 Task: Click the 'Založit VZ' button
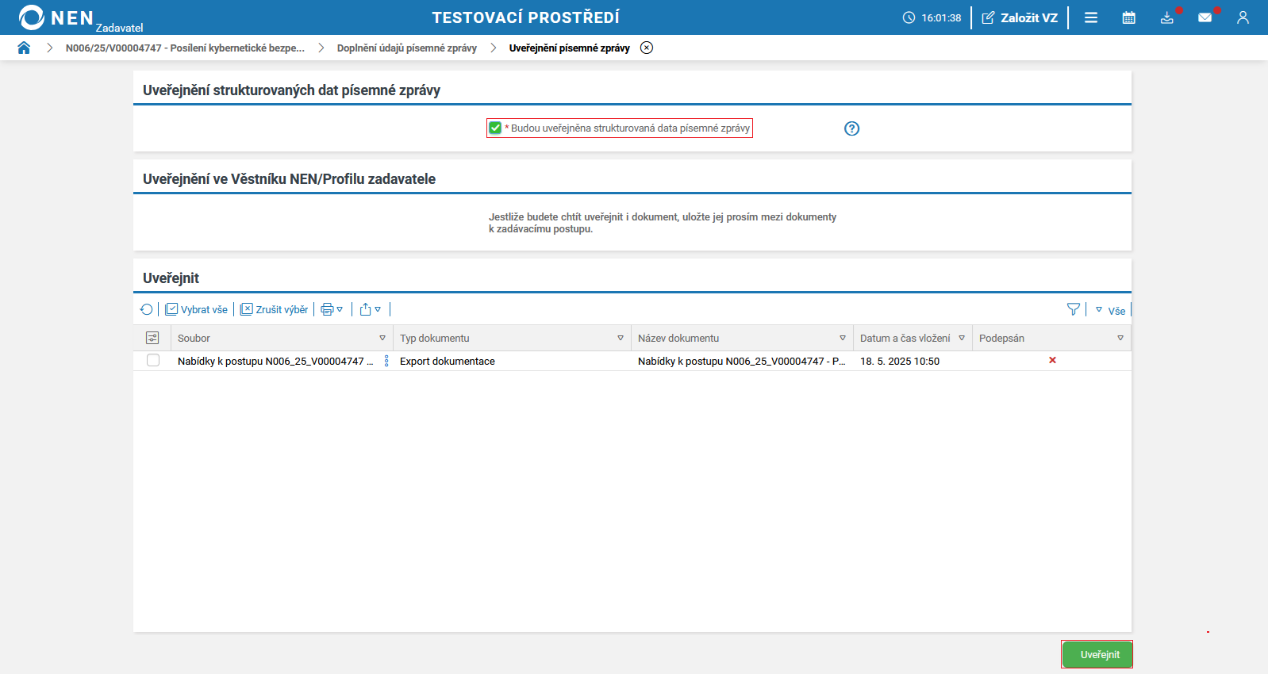[1020, 17]
